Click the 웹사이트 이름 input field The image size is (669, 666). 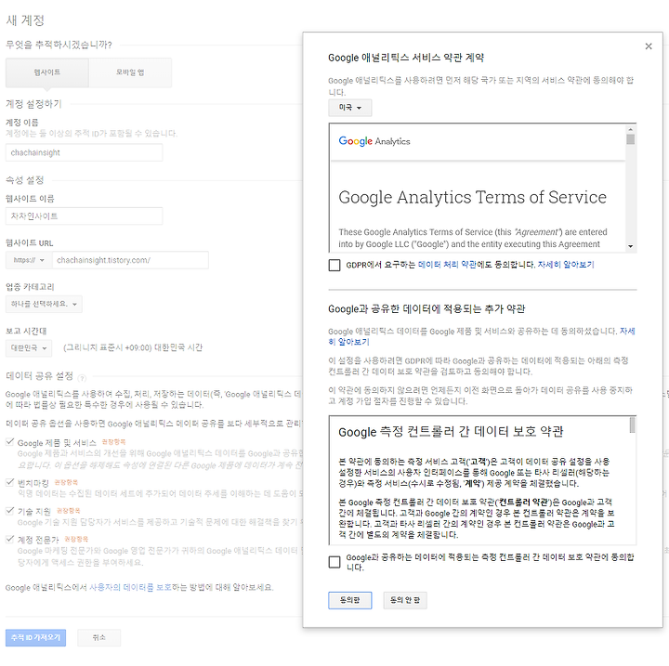click(84, 215)
